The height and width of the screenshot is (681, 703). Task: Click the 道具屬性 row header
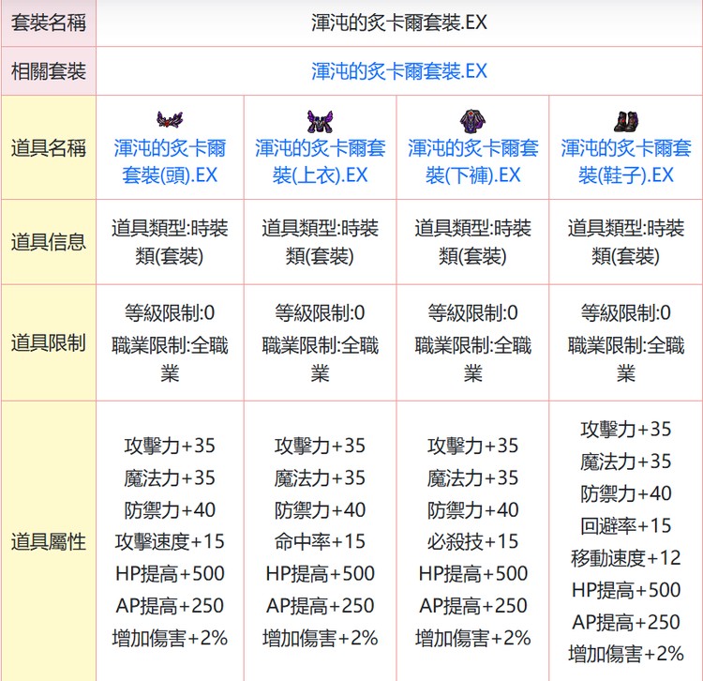[49, 541]
